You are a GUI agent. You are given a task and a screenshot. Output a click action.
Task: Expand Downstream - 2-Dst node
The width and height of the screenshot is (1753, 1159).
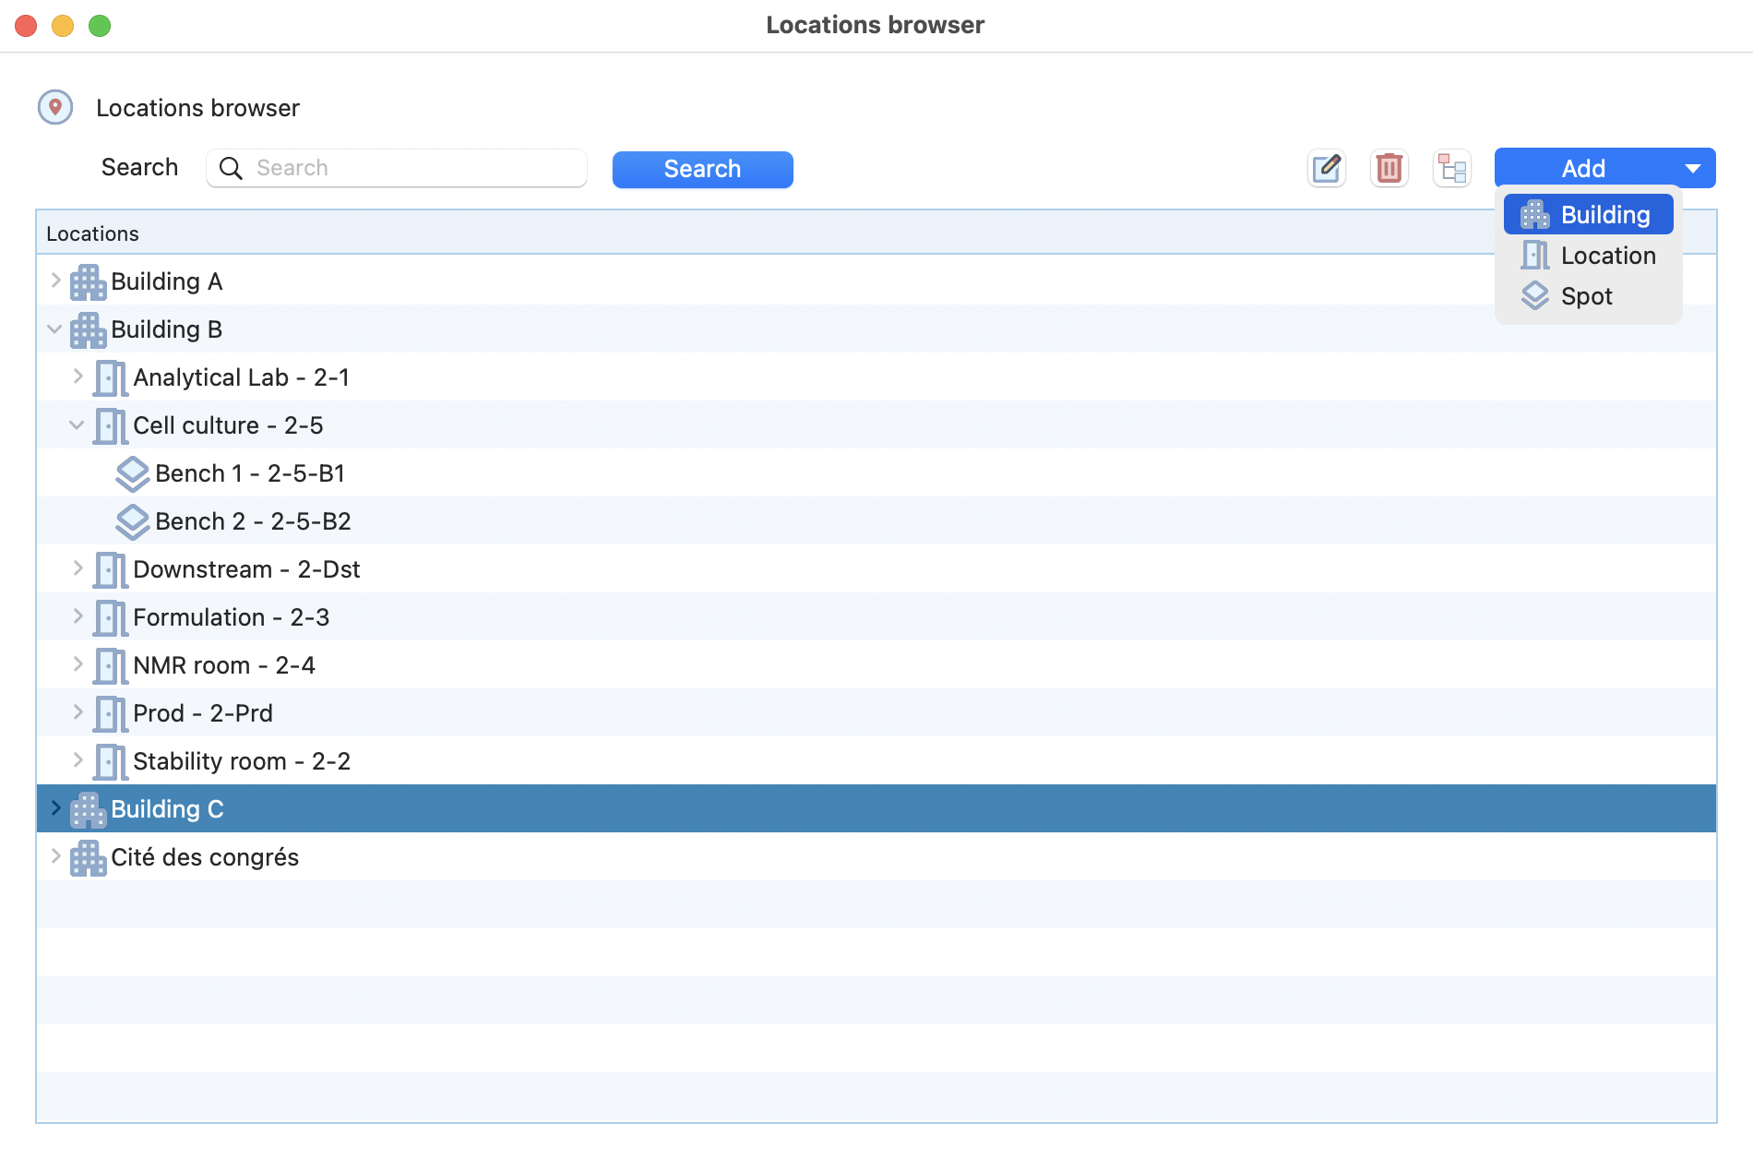[x=78, y=568]
